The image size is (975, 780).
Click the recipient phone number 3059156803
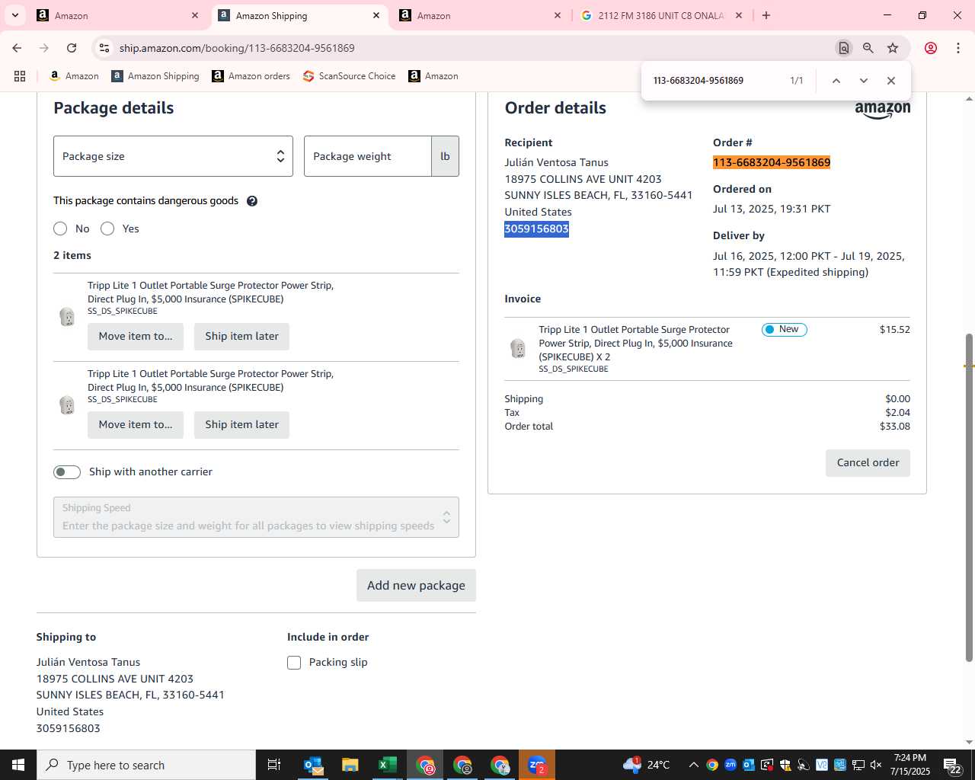coord(536,229)
